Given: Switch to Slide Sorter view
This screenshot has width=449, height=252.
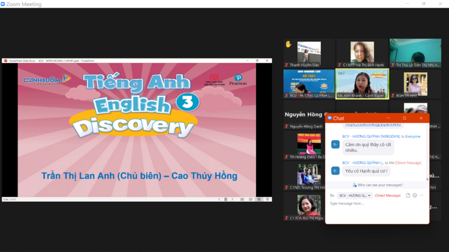Looking at the screenshot, I should (251, 200).
